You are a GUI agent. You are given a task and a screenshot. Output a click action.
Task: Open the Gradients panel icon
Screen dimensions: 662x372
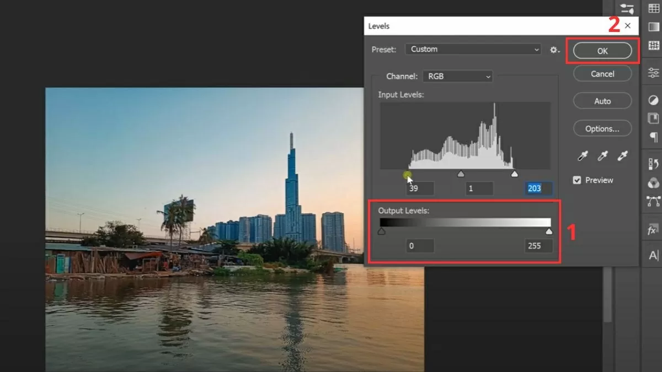653,26
